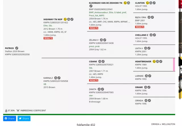Viewport: 182px width, 126px height.
Task: Click the edit pencil icon next to UVITA V
Action: (x=149, y=48)
